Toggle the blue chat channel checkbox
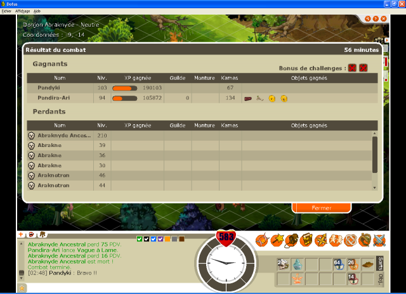The height and width of the screenshot is (294, 406). click(x=154, y=239)
